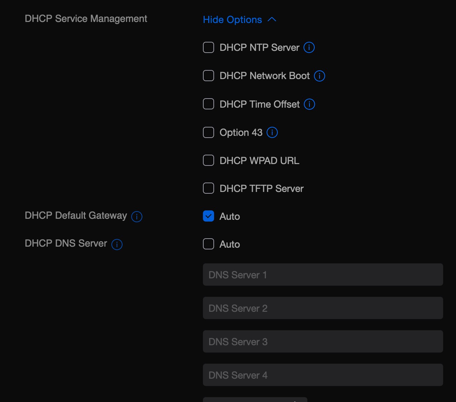456x402 pixels.
Task: Enable Auto for DHCP DNS Server
Action: (209, 244)
